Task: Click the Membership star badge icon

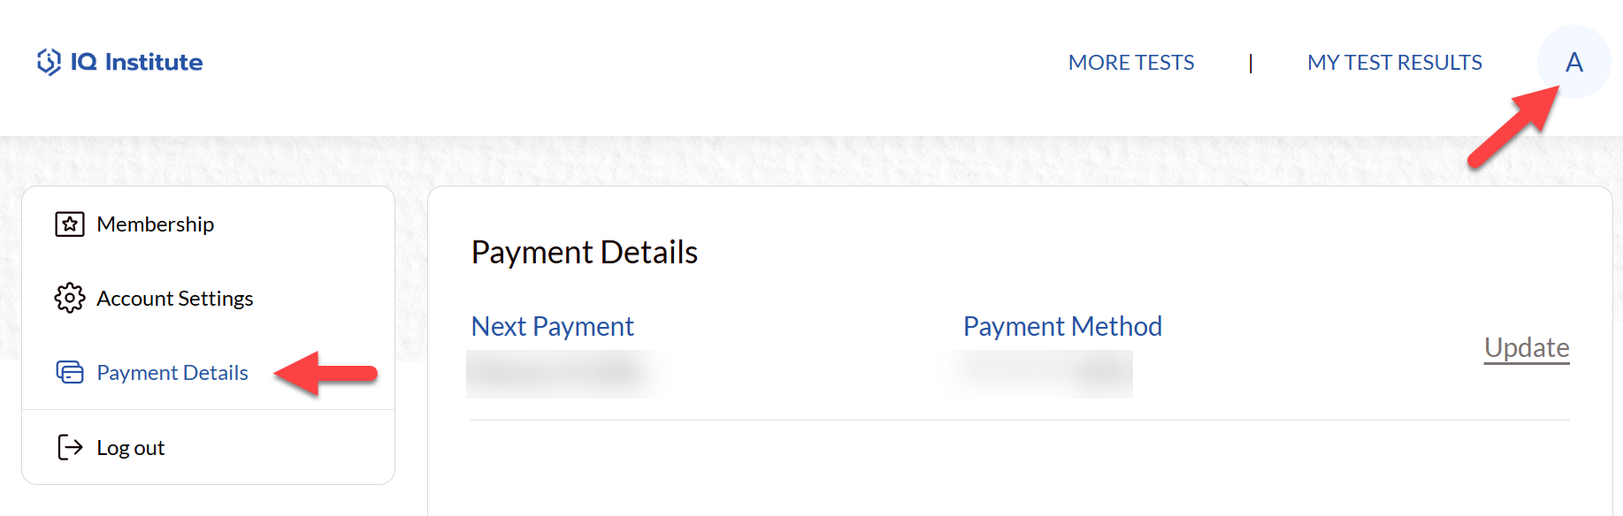Action: coord(70,224)
